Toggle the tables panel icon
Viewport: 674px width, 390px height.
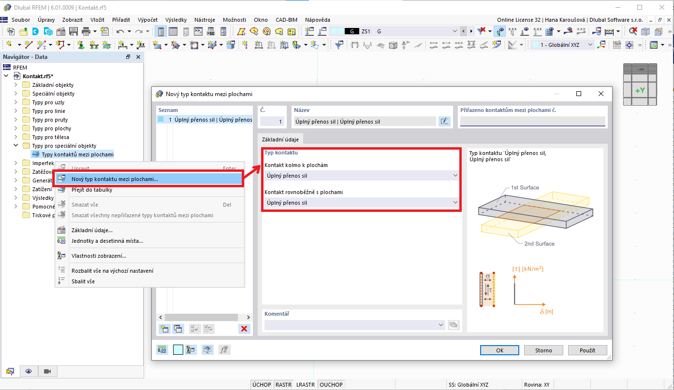(x=173, y=31)
